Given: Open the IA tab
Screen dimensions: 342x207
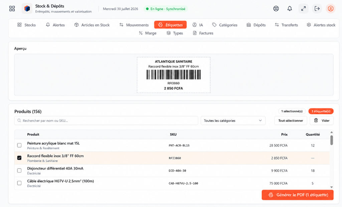Looking at the screenshot, I should [198, 25].
